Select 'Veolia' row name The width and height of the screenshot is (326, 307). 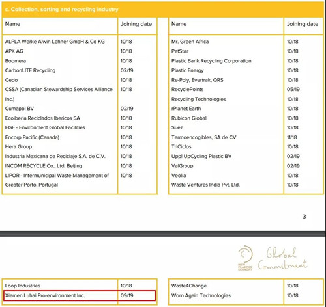point(179,176)
